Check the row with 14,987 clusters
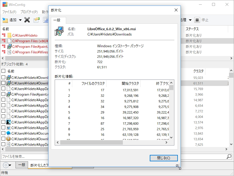234x176 pixels. click(x=3, y=100)
